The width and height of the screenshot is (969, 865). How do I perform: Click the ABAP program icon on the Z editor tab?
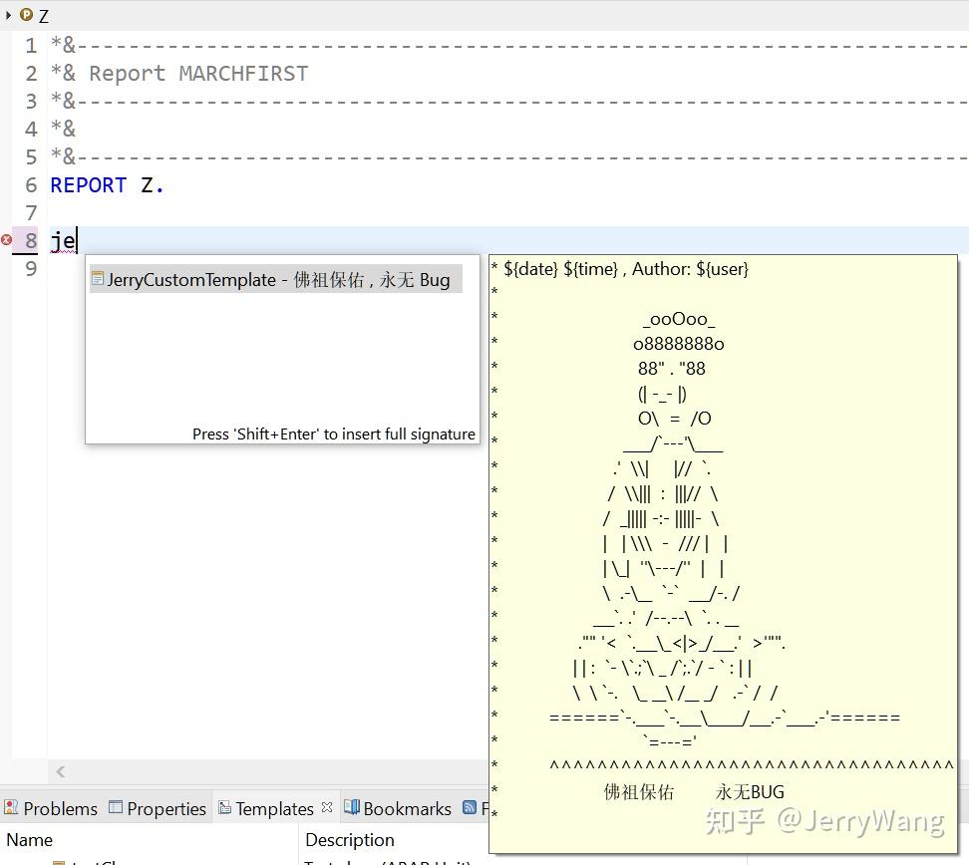tap(25, 16)
